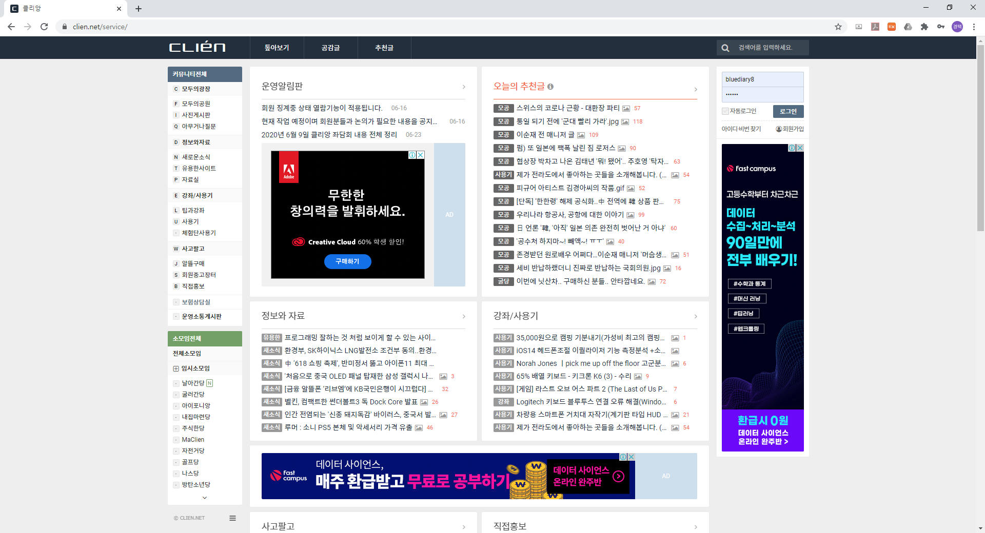
Task: Click the search magnifier icon
Action: 725,48
